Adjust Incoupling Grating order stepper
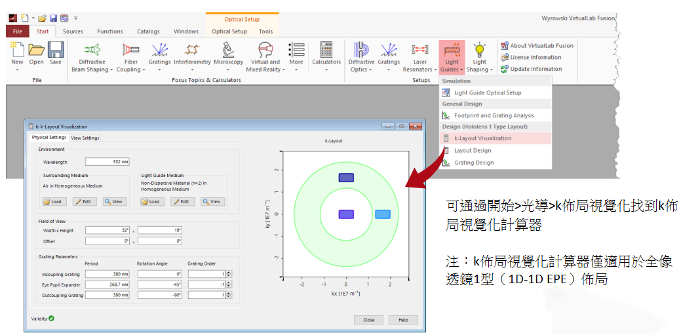 [229, 274]
